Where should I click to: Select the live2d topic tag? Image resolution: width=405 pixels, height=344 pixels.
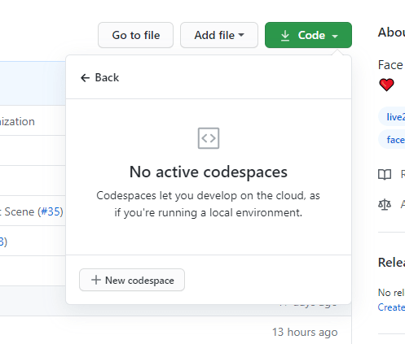pos(392,117)
